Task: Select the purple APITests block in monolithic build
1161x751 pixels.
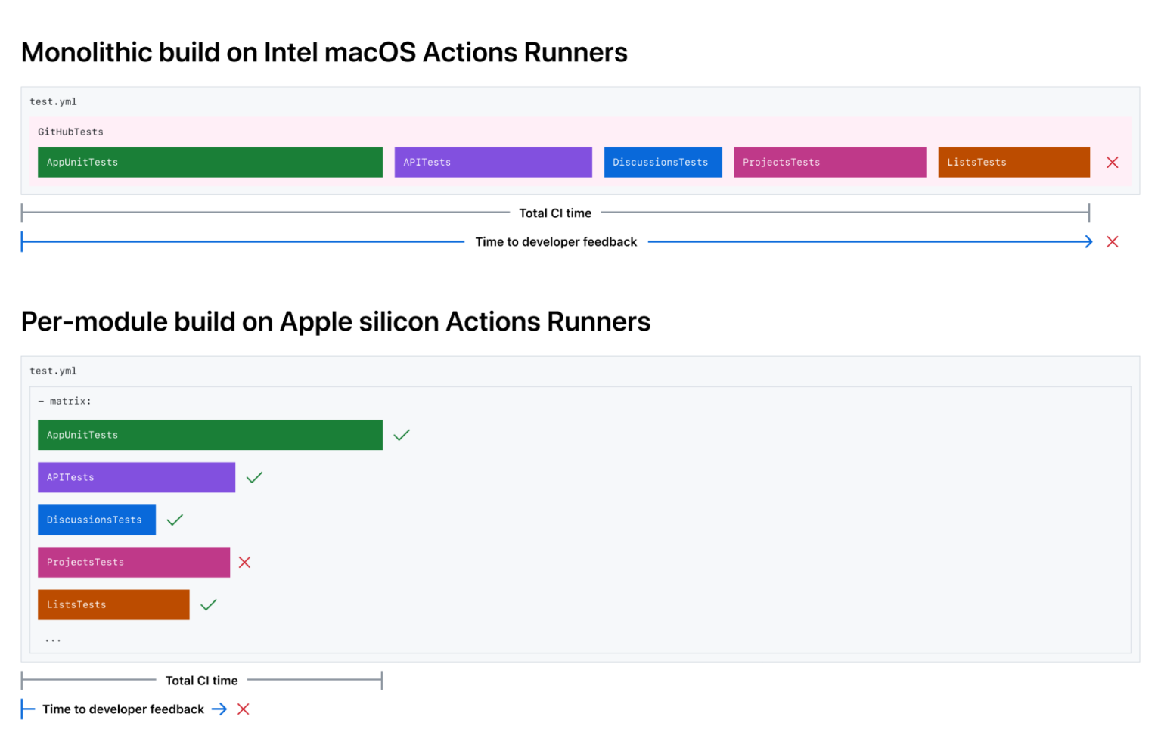Action: 492,162
